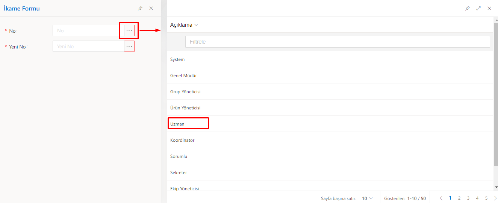Select the Uzman row
The image size is (498, 203).
point(177,124)
